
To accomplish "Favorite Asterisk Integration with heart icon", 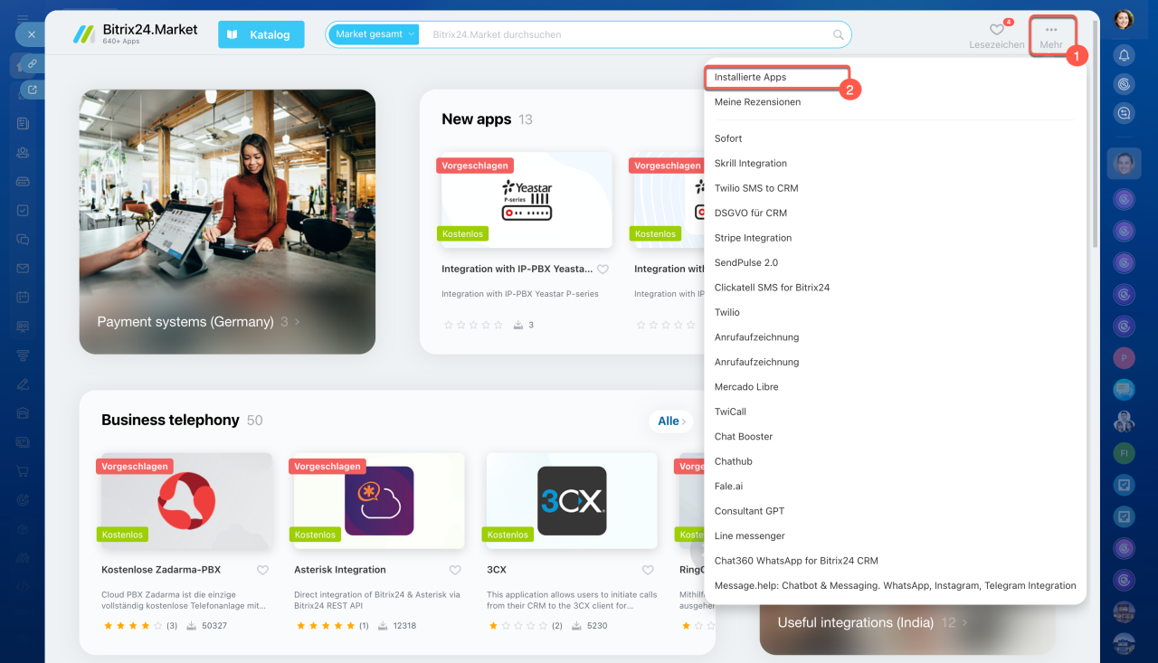I will [455, 570].
